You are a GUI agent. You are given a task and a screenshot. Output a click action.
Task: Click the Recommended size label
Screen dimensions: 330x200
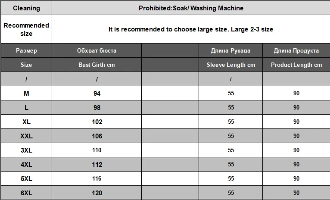pyautogui.click(x=26, y=29)
